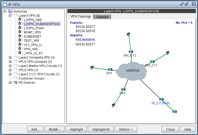The height and width of the screenshot is (135, 198).
Task: Click import target 65534:65016
Action: (x=85, y=40)
